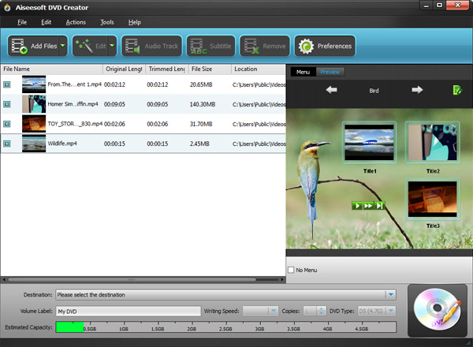Open the Edit menu in menu bar

point(47,22)
